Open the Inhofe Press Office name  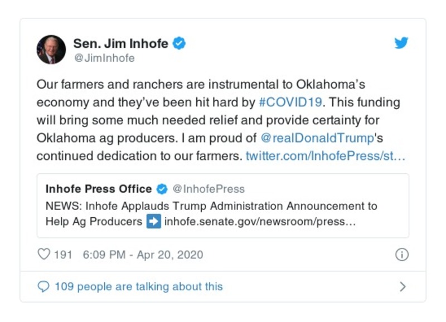point(99,189)
